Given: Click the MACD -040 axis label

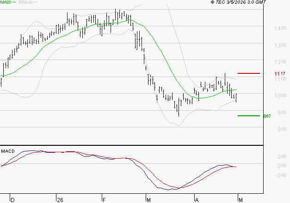Looking at the screenshot, I should click(x=281, y=175).
